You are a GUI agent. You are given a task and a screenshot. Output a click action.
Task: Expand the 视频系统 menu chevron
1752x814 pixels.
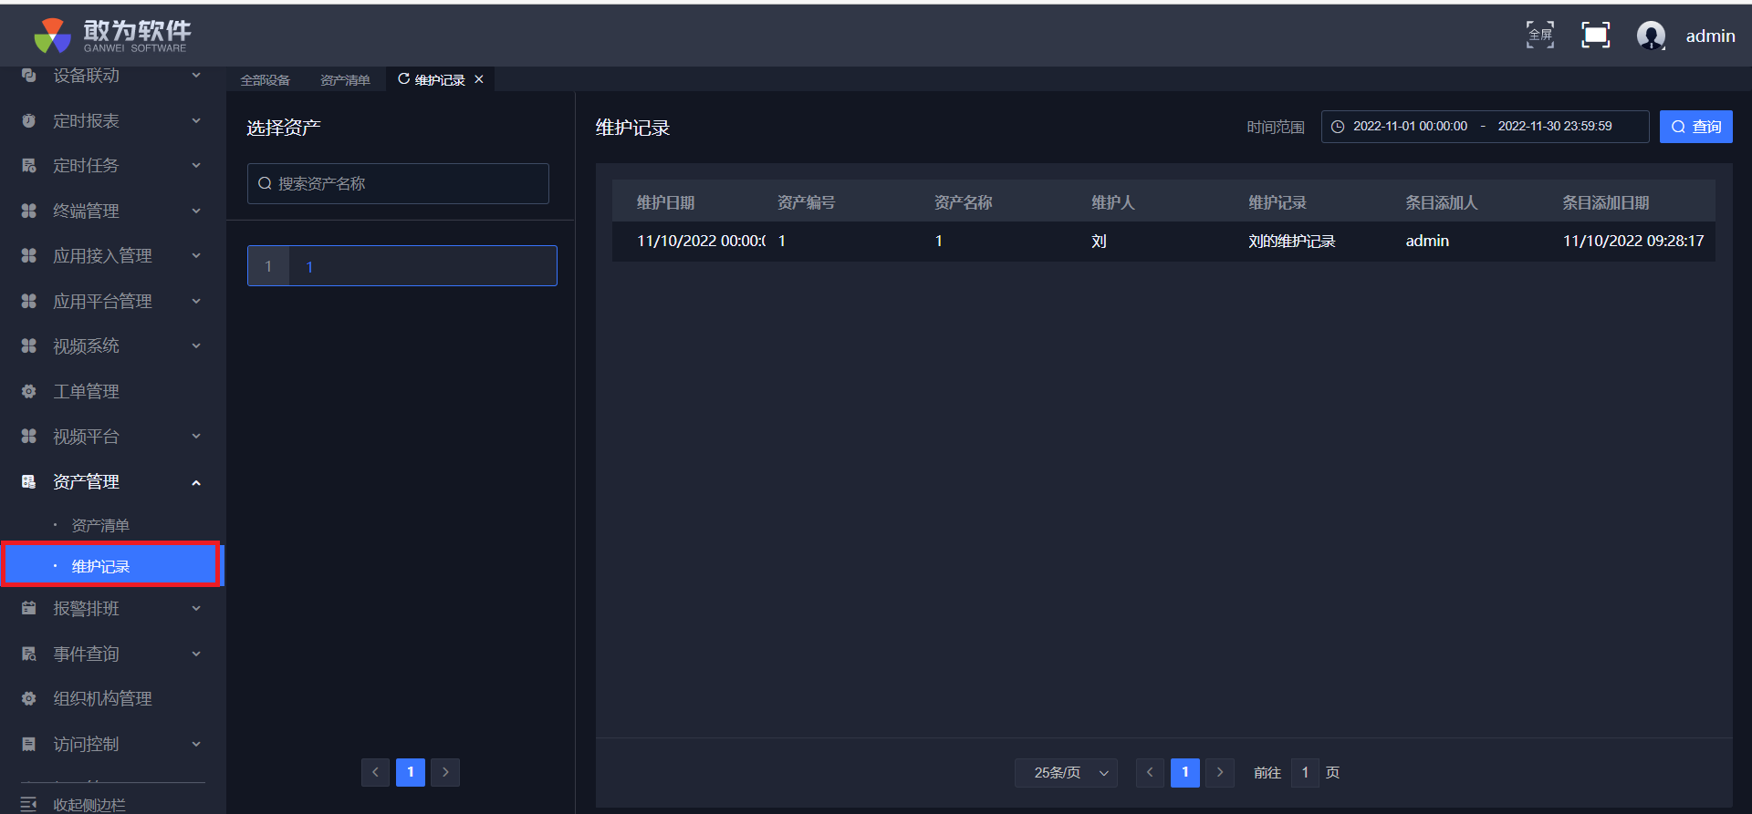[x=196, y=345]
